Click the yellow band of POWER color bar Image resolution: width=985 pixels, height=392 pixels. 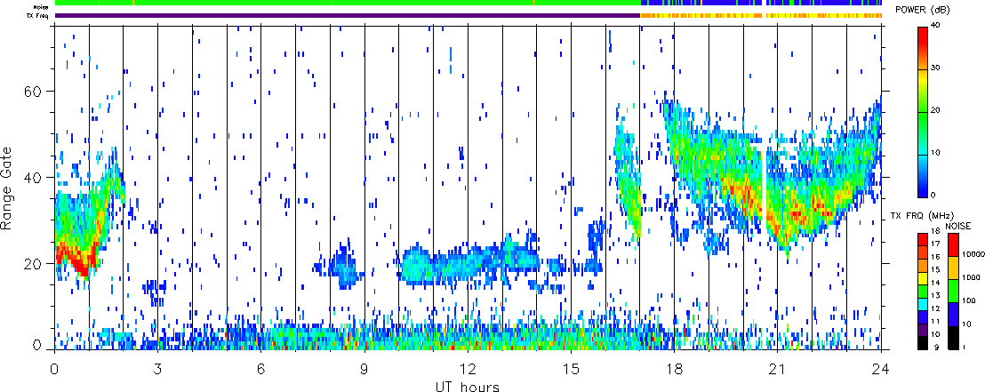tap(923, 80)
